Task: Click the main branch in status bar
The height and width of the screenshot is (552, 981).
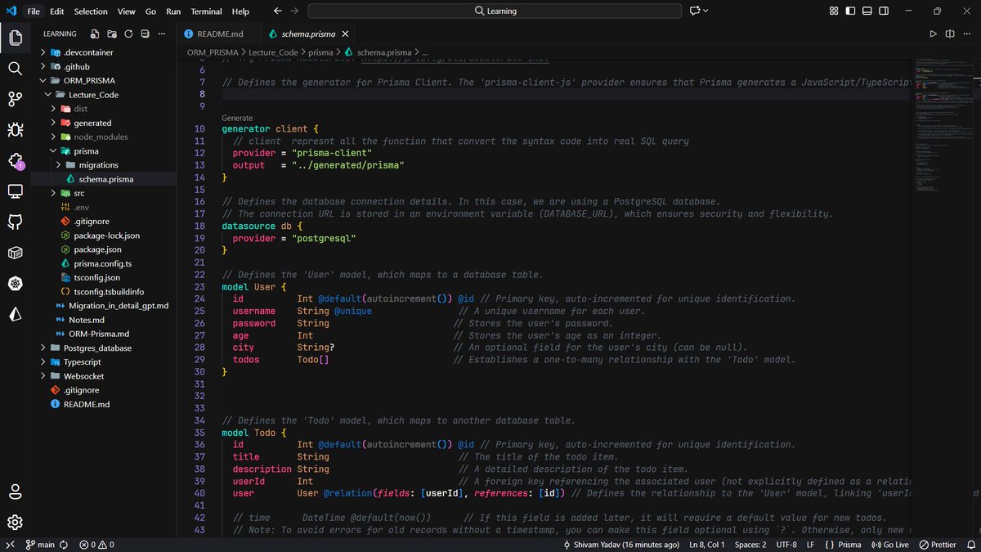Action: pyautogui.click(x=41, y=545)
